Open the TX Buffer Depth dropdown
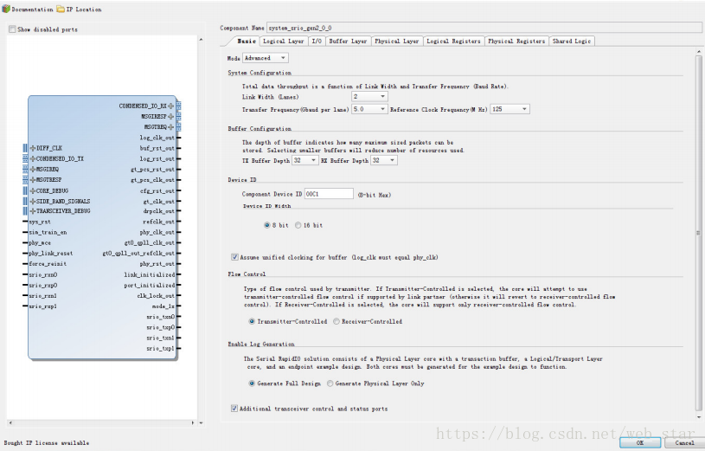Viewport: 705px width, 451px height. pyautogui.click(x=305, y=161)
